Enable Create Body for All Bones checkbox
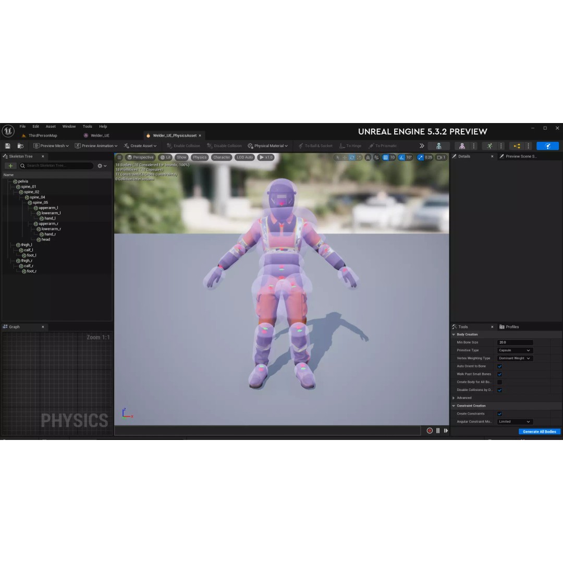This screenshot has height=563, width=563. pyautogui.click(x=499, y=382)
